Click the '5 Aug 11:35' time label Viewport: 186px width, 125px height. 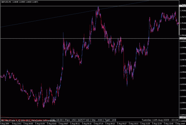[145, 124]
